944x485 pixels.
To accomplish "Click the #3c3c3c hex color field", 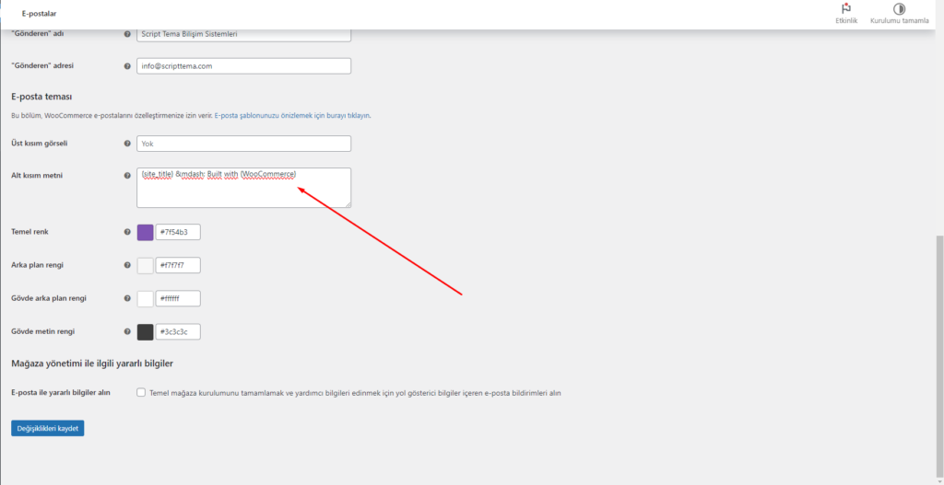I will 178,331.
